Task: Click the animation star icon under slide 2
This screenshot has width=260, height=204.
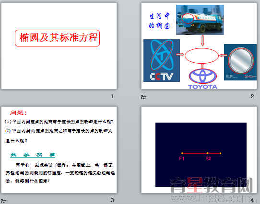Action: [143, 97]
